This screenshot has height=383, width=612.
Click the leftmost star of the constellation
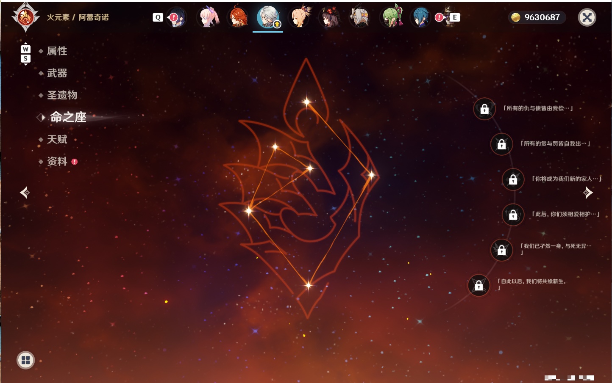[x=249, y=210]
